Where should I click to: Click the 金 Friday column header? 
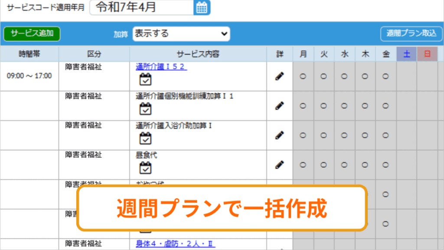point(386,54)
